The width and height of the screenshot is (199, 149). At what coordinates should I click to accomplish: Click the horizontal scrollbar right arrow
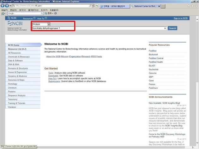point(193,147)
